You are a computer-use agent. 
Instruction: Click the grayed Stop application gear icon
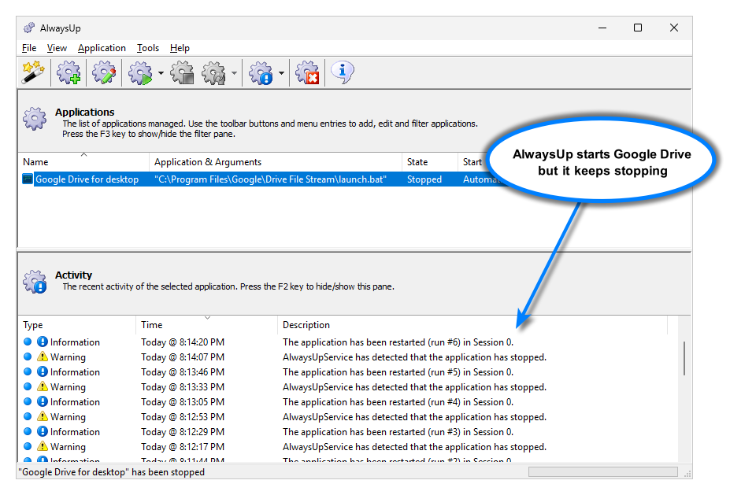click(x=182, y=72)
